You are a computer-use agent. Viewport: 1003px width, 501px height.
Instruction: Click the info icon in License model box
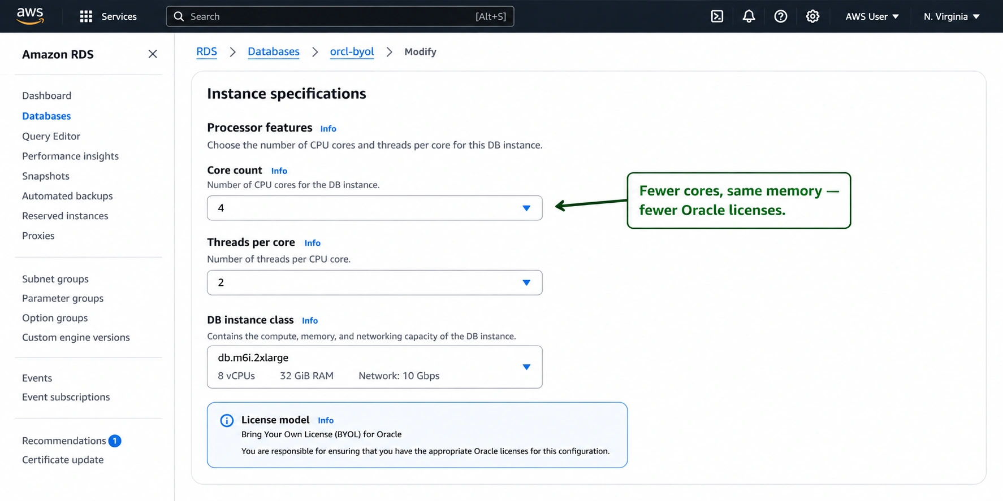[x=227, y=420]
